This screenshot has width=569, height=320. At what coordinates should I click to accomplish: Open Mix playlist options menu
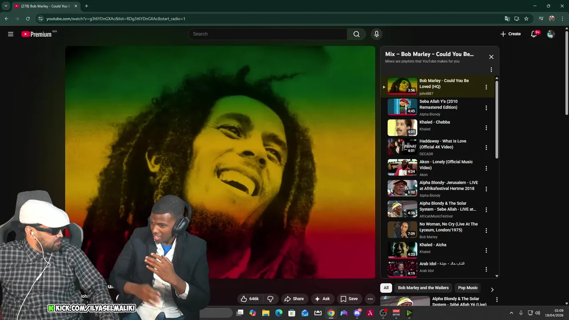pyautogui.click(x=491, y=70)
